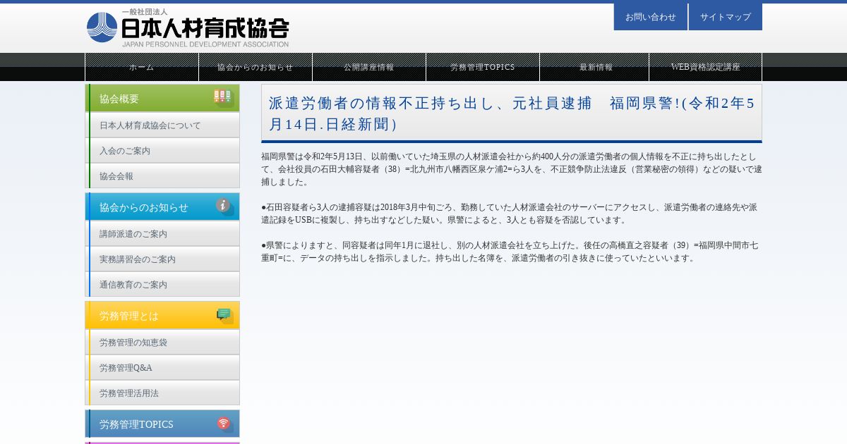Screen dimensions: 847x444
Task: Click the 労務管理とは sidebar header
Action: pyautogui.click(x=162, y=315)
